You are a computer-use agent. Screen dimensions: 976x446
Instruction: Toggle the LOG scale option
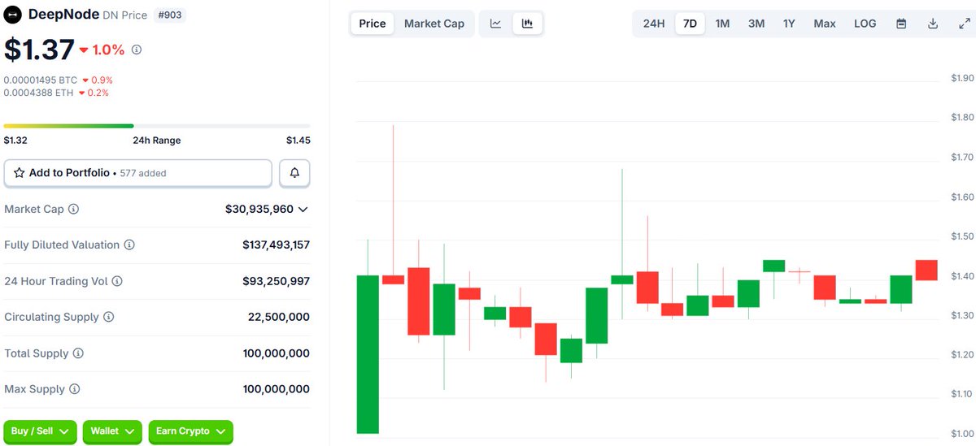tap(865, 24)
